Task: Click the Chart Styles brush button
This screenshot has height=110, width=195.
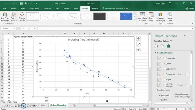Action: point(138,44)
